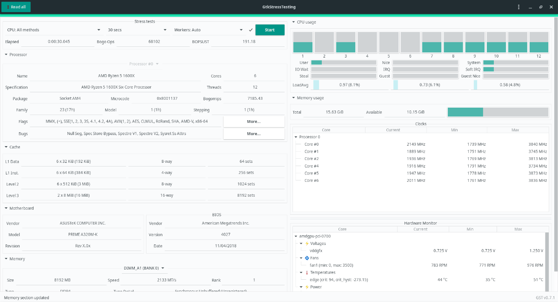Collapse the Processor section
Image resolution: width=558 pixels, height=302 pixels.
(x=6, y=55)
